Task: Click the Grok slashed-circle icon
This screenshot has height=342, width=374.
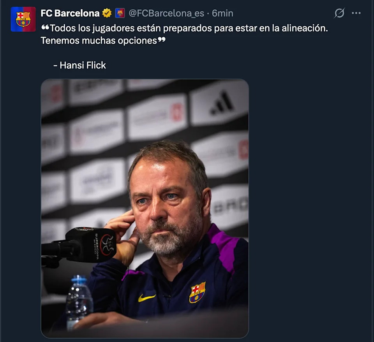Action: 339,13
